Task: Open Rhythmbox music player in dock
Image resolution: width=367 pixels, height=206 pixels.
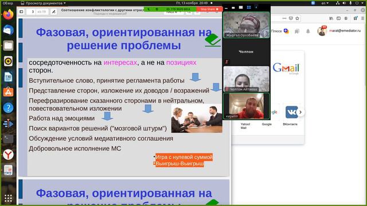Action: (8, 61)
